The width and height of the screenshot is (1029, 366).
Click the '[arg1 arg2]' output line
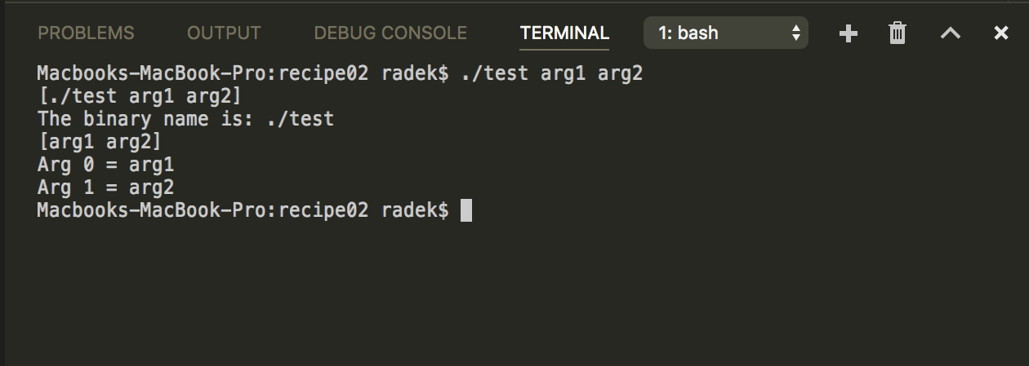click(100, 142)
